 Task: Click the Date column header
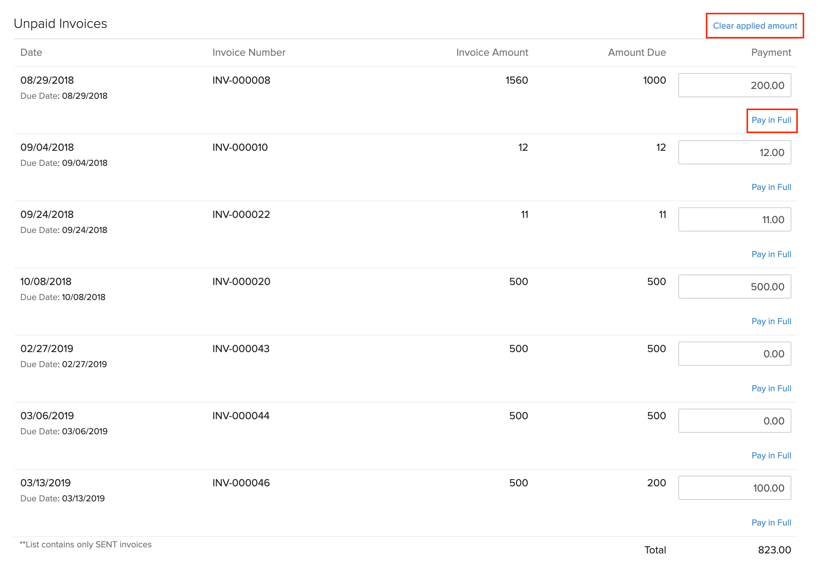click(x=31, y=52)
